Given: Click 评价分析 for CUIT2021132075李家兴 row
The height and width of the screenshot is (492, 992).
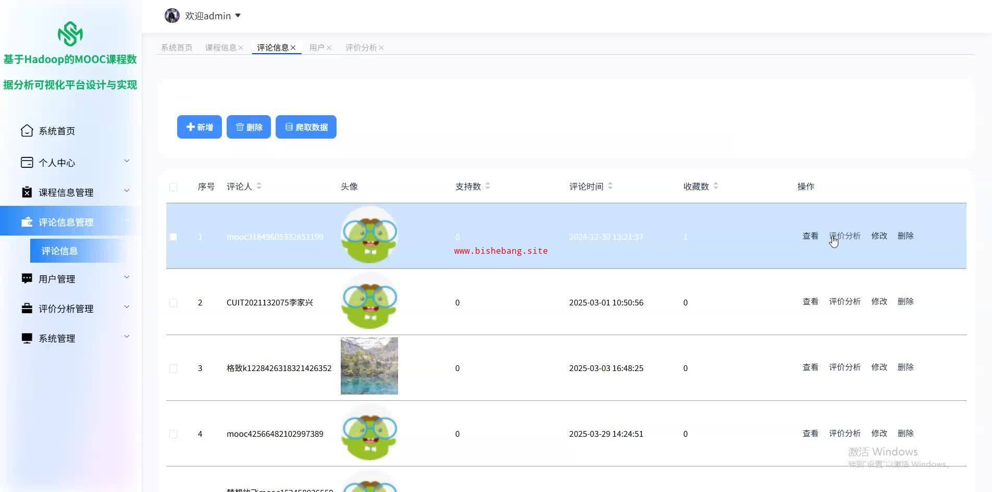Looking at the screenshot, I should (845, 302).
